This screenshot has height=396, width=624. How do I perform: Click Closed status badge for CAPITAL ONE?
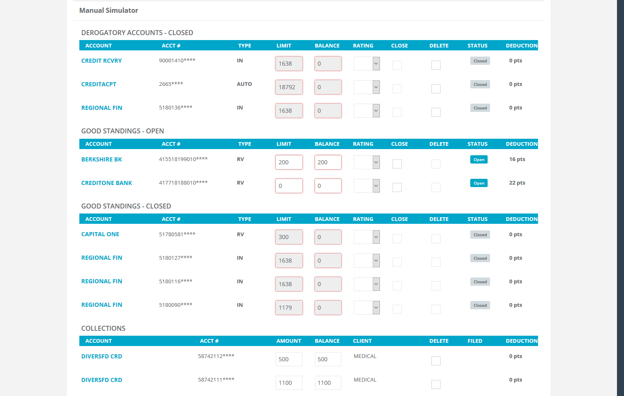480,235
